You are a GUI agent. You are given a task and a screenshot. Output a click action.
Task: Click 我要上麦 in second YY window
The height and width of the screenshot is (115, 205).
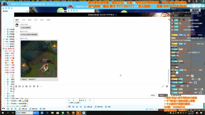(x=88, y=107)
